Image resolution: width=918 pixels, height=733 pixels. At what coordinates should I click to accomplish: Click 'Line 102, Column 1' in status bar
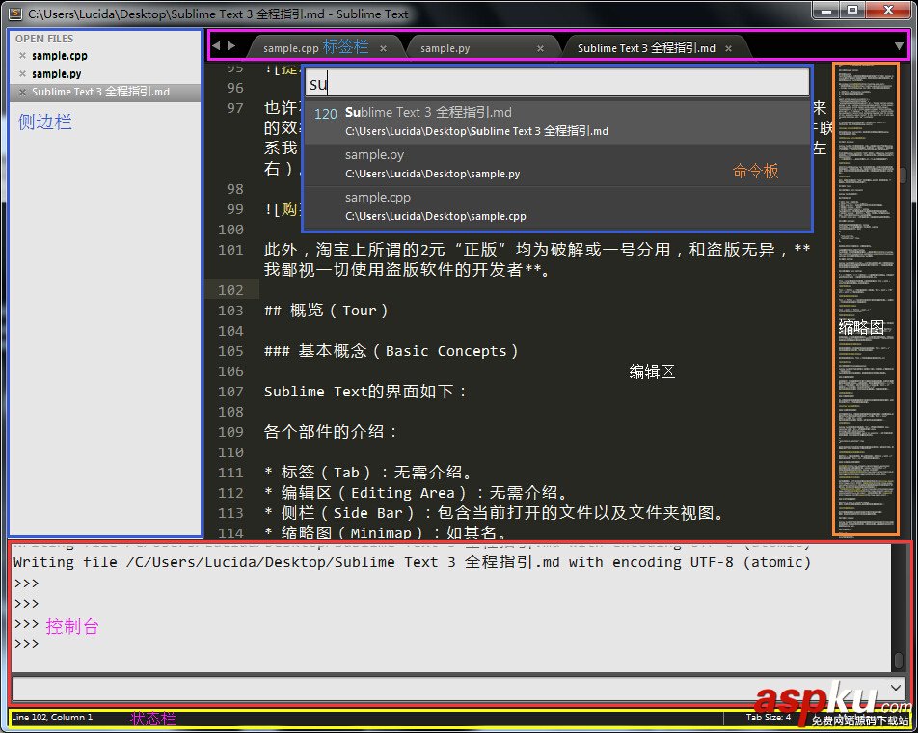coord(52,718)
